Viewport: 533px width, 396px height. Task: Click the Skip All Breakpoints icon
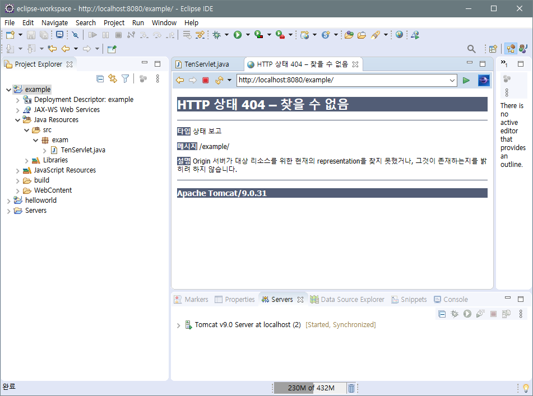coord(76,35)
